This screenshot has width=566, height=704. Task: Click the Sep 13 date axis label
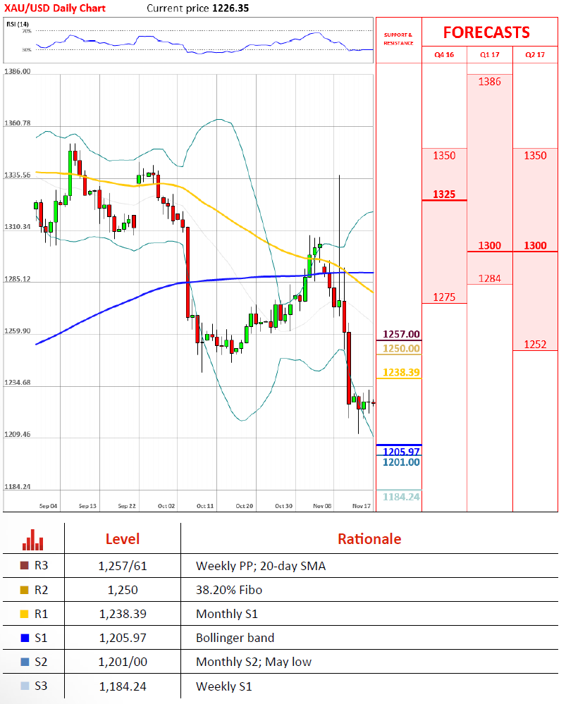[x=87, y=506]
